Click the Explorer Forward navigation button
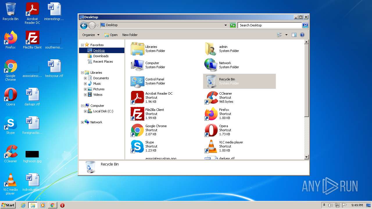This screenshot has width=372, height=209. (92, 25)
